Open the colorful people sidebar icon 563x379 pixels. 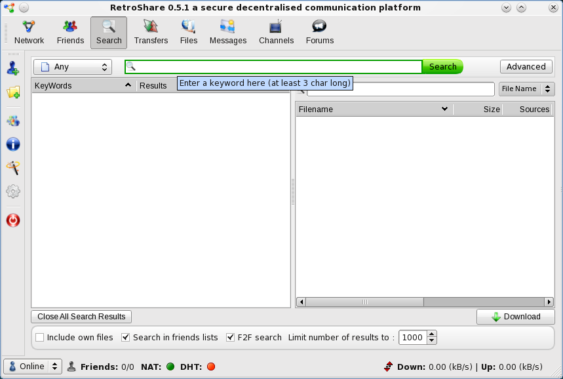tap(13, 121)
